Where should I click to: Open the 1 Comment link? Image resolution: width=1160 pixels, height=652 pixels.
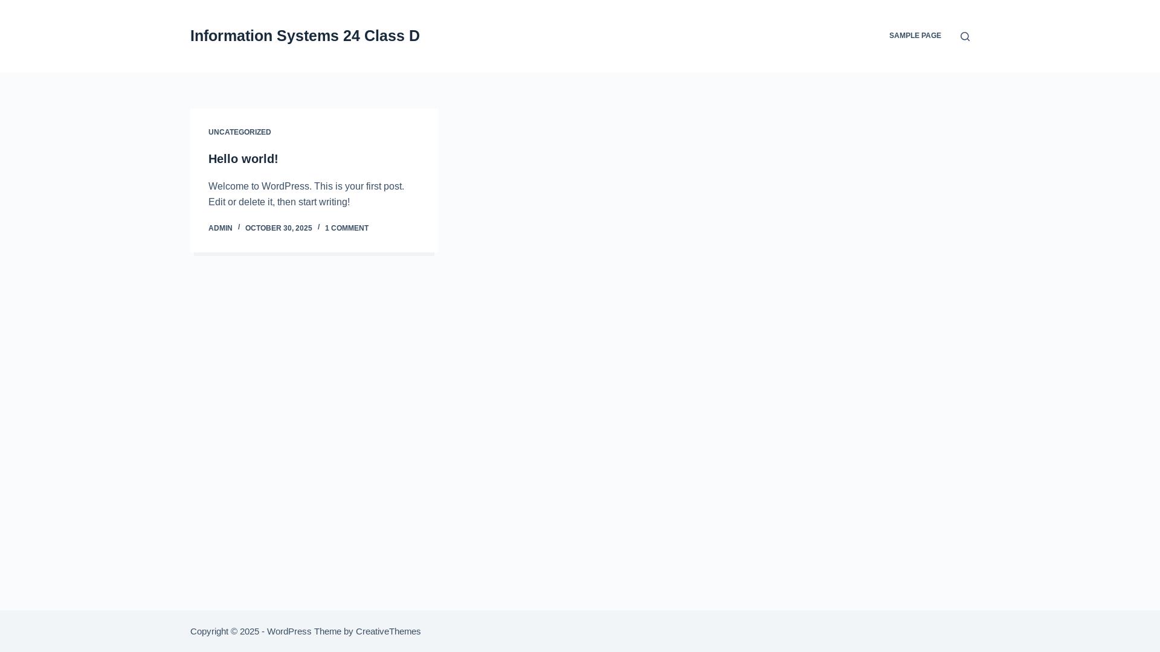click(346, 228)
